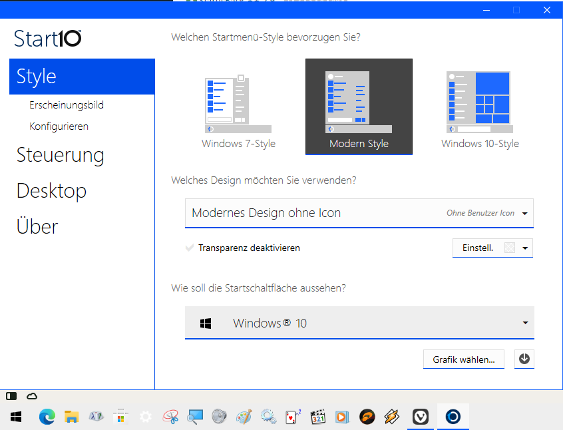Image resolution: width=563 pixels, height=430 pixels.
Task: Choose the Modern Style start menu option
Action: tap(359, 107)
